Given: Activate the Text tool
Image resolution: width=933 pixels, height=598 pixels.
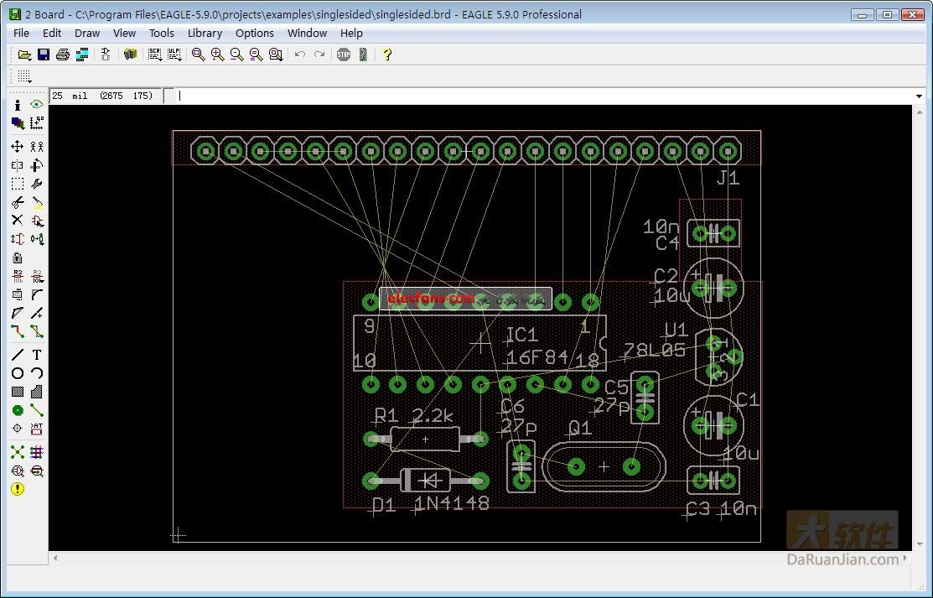Looking at the screenshot, I should coord(37,355).
